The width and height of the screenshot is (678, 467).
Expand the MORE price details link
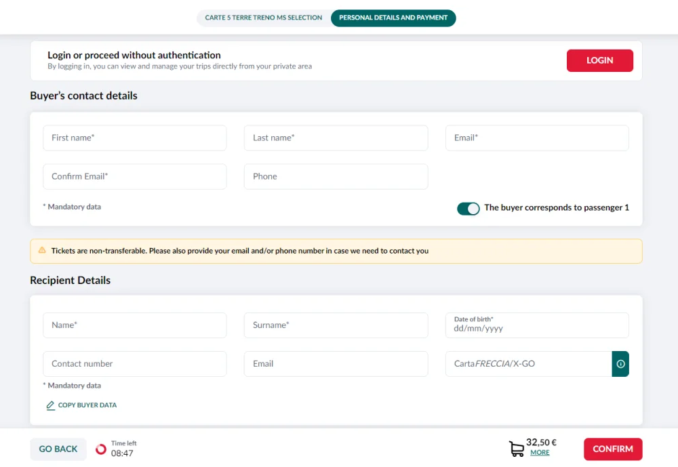pos(540,453)
